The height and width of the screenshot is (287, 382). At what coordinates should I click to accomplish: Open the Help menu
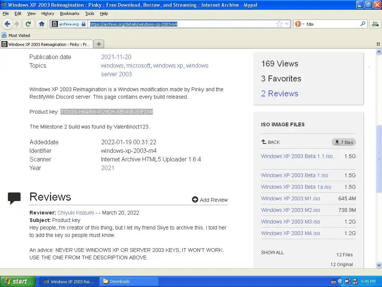point(104,13)
